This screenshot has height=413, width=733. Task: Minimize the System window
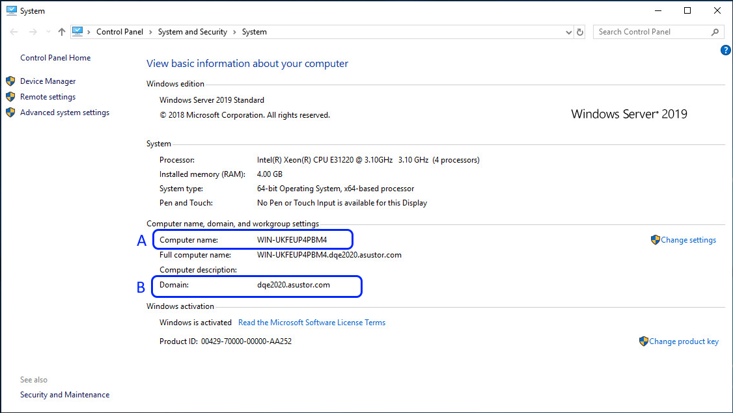click(x=658, y=10)
